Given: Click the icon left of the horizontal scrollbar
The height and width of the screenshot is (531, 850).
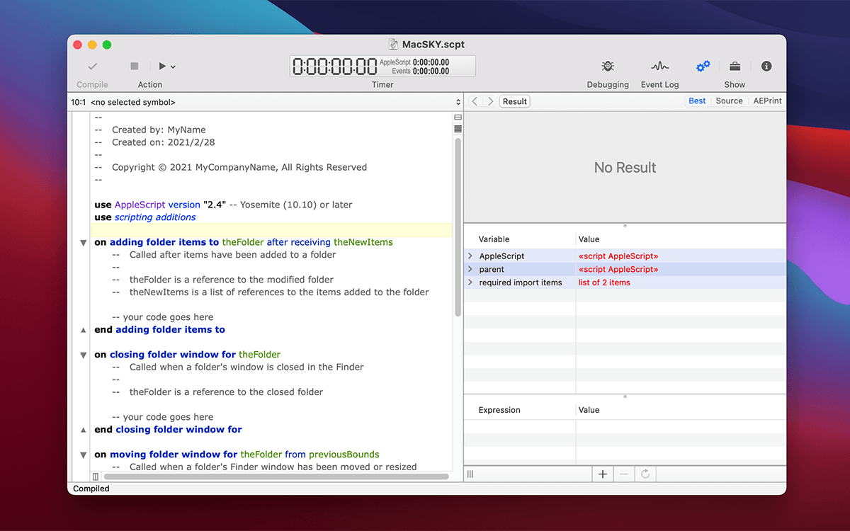Looking at the screenshot, I should pos(96,476).
